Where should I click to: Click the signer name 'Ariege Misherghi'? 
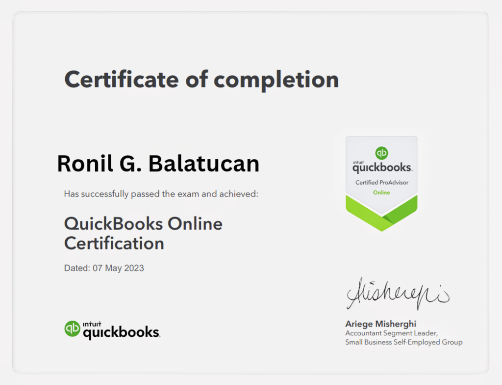(380, 324)
